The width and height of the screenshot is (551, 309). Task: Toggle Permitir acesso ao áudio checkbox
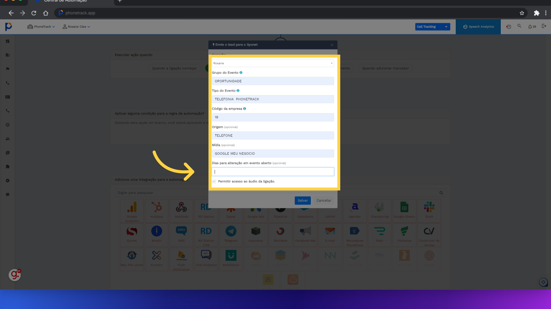pos(214,181)
